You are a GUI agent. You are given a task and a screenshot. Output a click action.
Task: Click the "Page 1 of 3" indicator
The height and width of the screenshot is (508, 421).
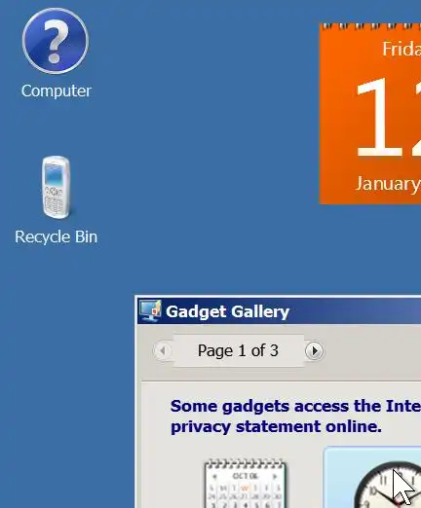pos(238,350)
